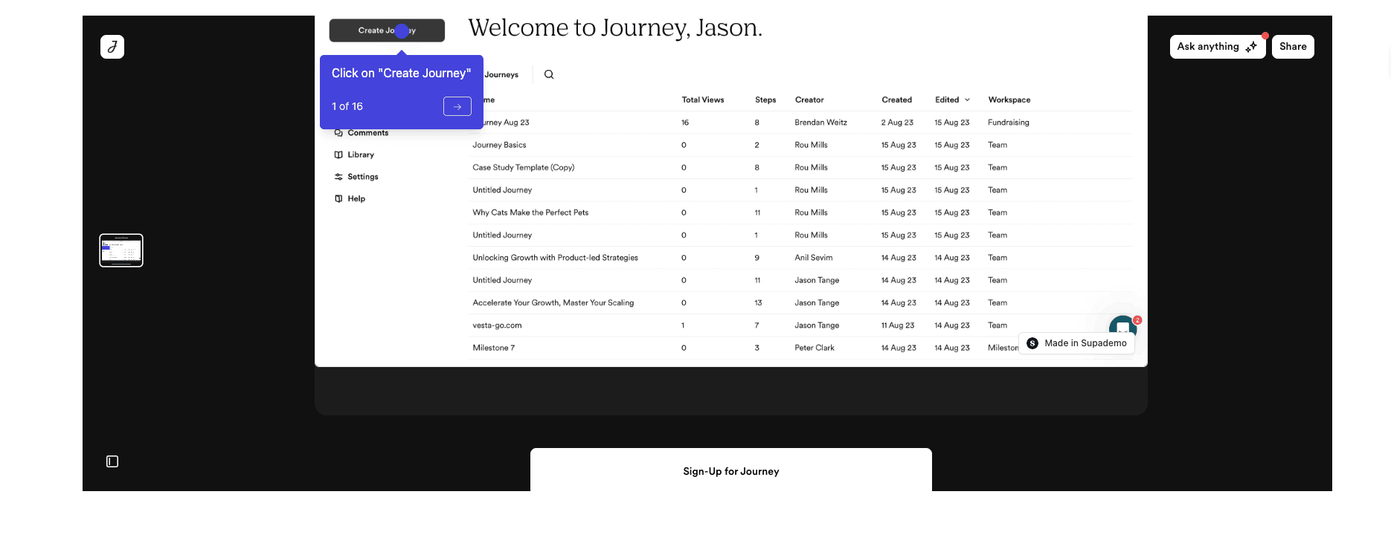Click the Create Journey button
1391x558 pixels.
pos(387,30)
